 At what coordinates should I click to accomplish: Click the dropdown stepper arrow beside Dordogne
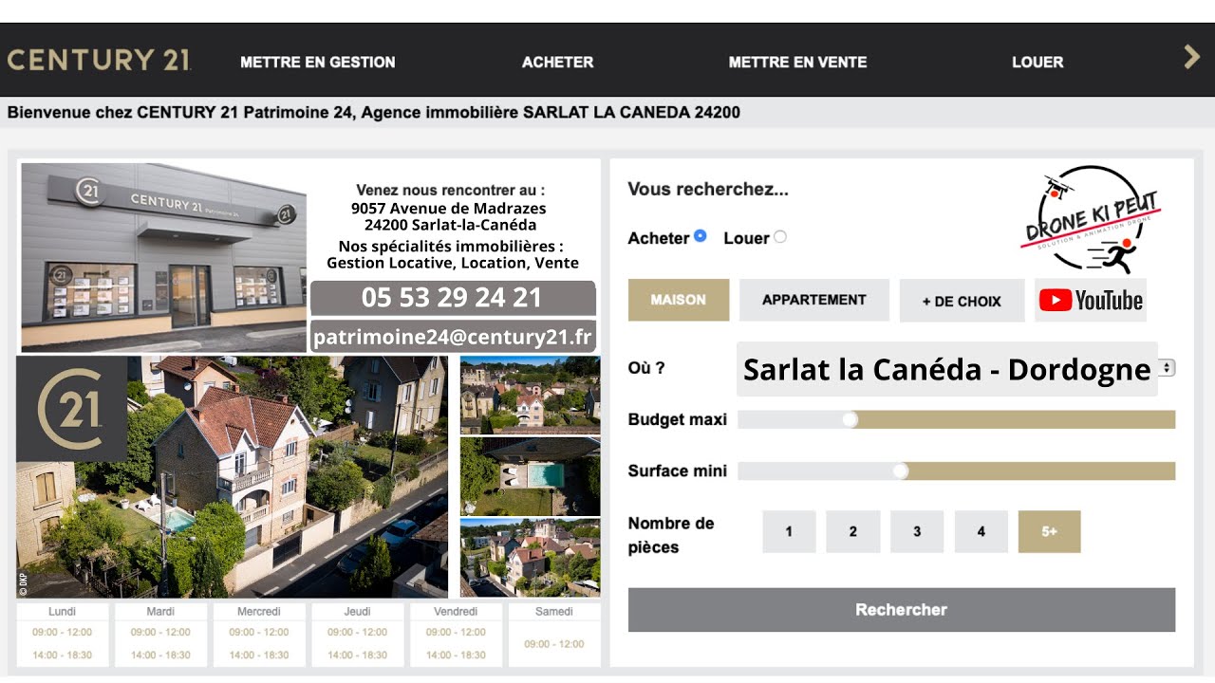tap(1168, 368)
